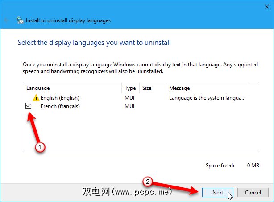274x202 pixels.
Task: Click 'Install or uninstall display languages' title
Action: 68,20
